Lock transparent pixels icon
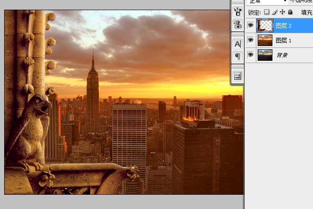This screenshot has width=313, height=209. point(266,12)
